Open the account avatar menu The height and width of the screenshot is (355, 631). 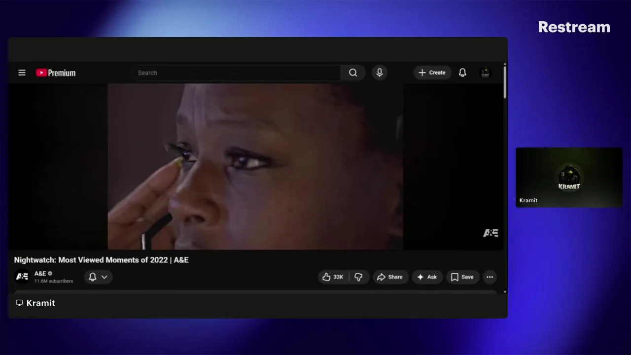(486, 72)
